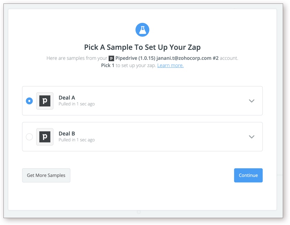The image size is (290, 225).
Task: Click 'Pulled in 1 sec ago' under Deal B
Action: coord(77,140)
